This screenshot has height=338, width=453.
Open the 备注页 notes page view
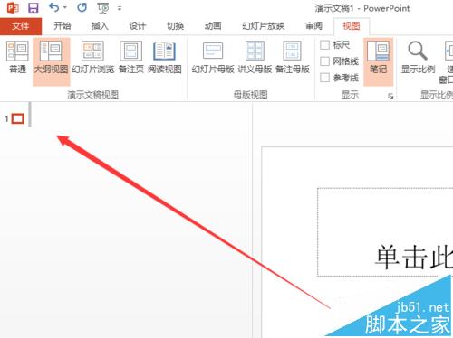pyautogui.click(x=131, y=57)
